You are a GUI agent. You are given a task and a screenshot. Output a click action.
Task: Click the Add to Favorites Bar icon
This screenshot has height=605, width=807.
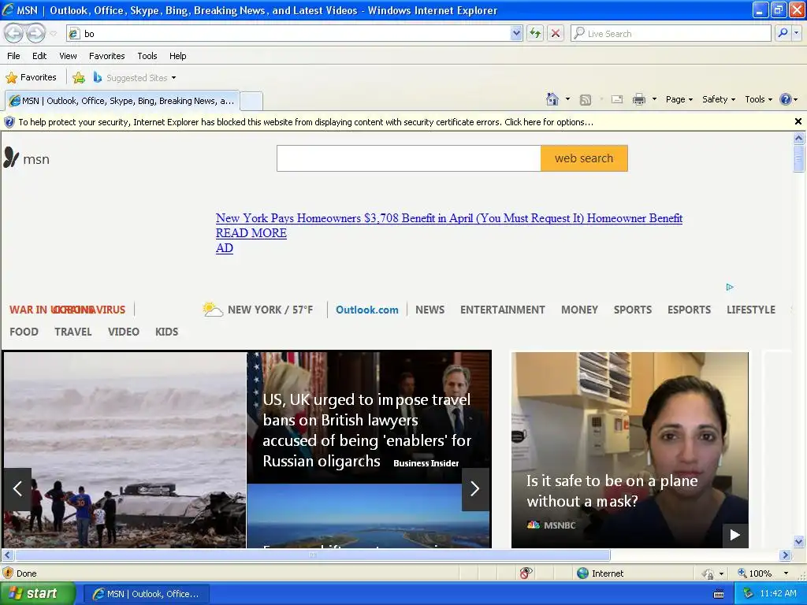point(79,78)
